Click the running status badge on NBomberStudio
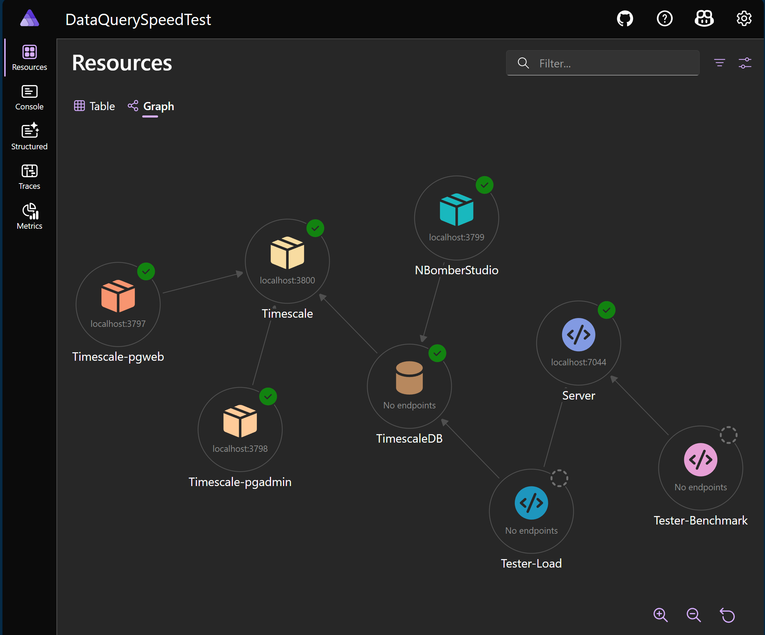The width and height of the screenshot is (765, 635). point(484,185)
